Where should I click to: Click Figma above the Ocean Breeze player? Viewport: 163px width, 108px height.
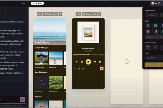pyautogui.click(x=87, y=14)
